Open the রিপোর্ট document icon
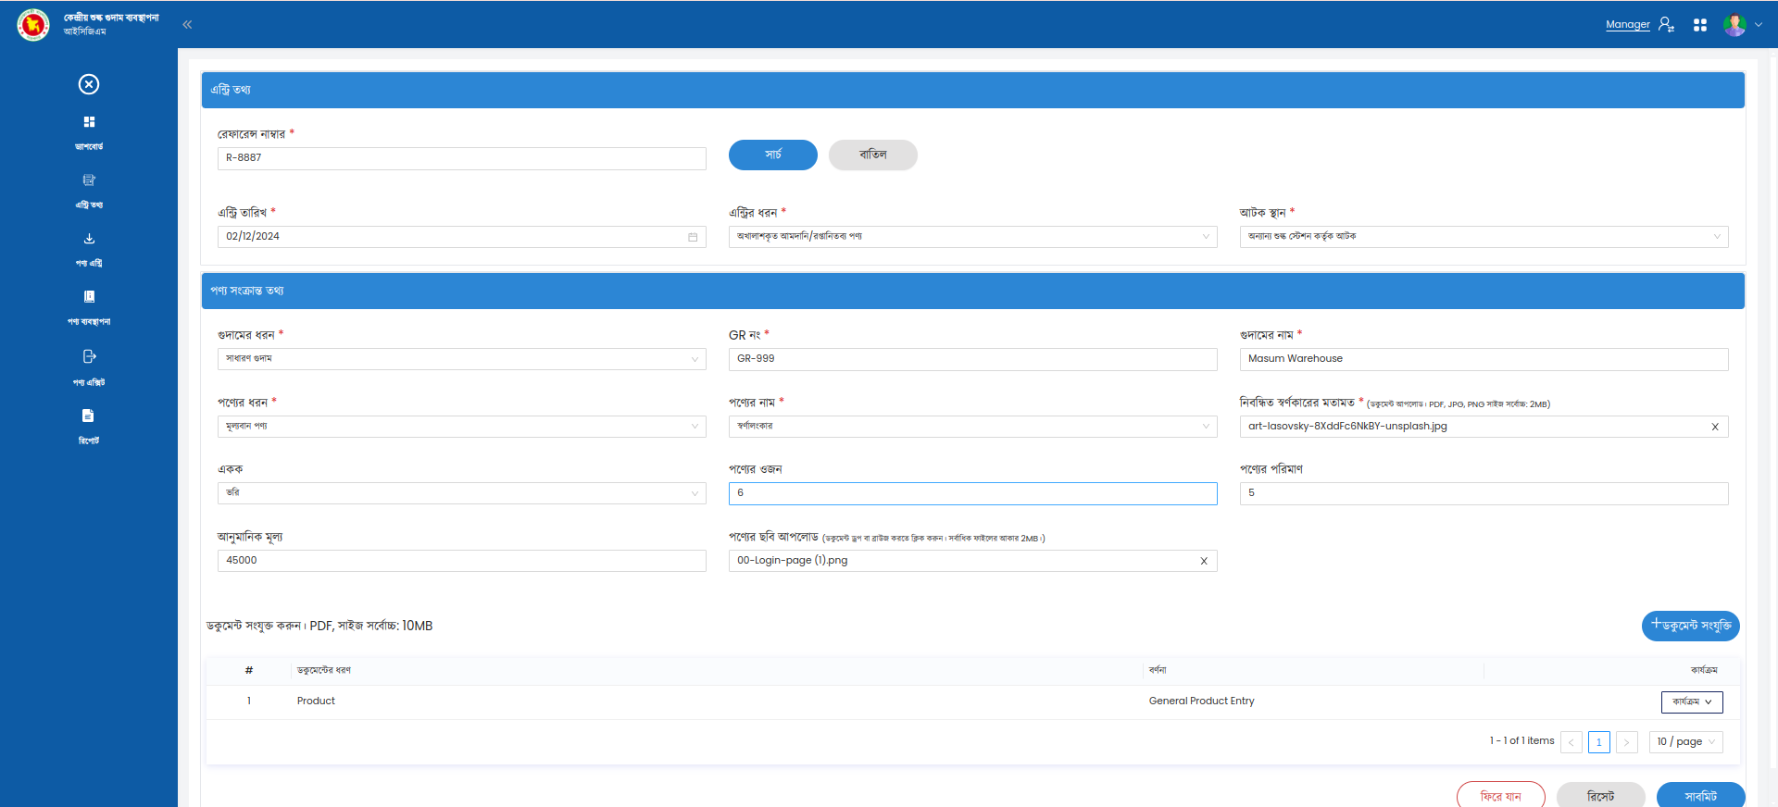Image resolution: width=1778 pixels, height=807 pixels. 89,416
